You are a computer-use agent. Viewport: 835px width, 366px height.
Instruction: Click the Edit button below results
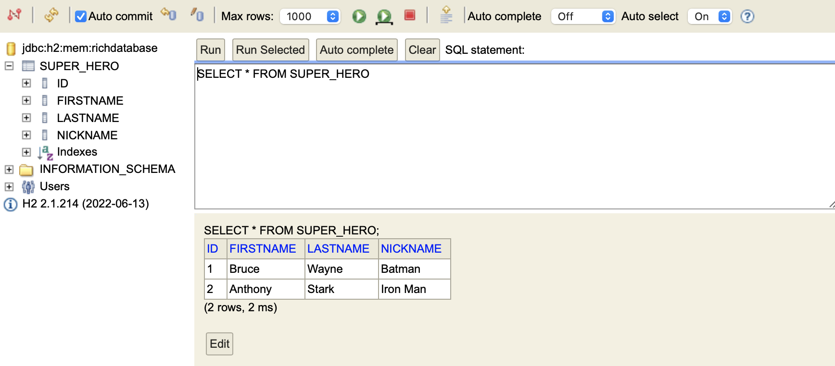tap(219, 344)
